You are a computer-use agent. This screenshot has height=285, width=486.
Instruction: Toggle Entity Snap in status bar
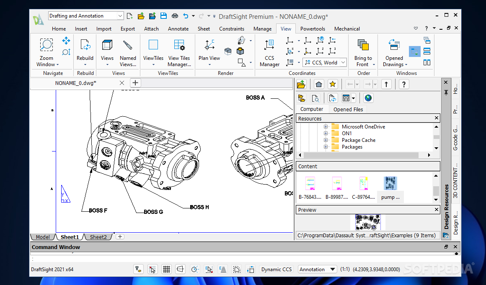click(x=209, y=269)
